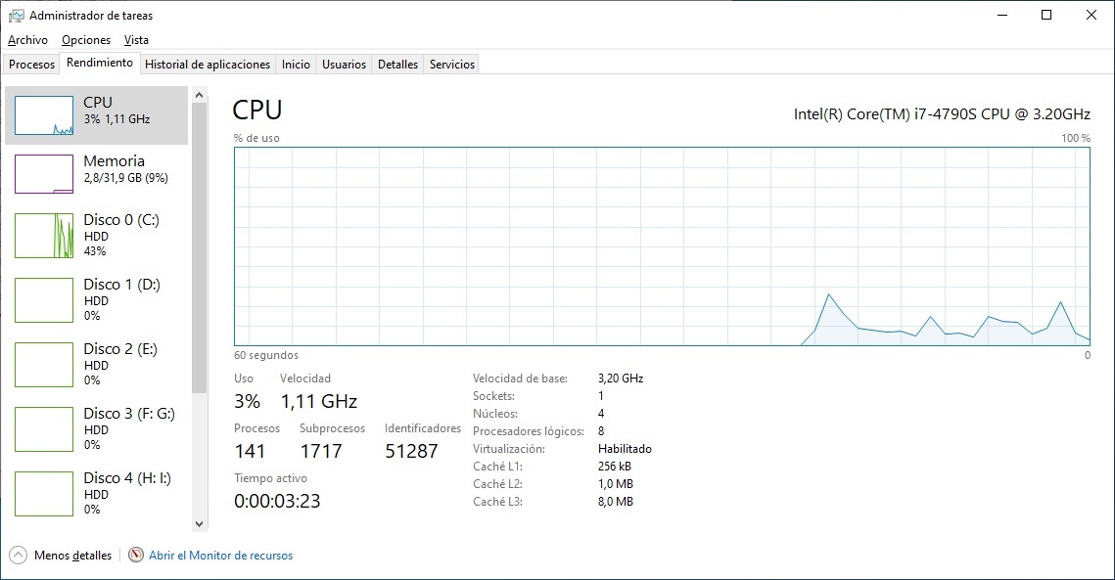This screenshot has height=580, width=1115.
Task: Collapse view with Menos detalles chevron
Action: pos(18,555)
